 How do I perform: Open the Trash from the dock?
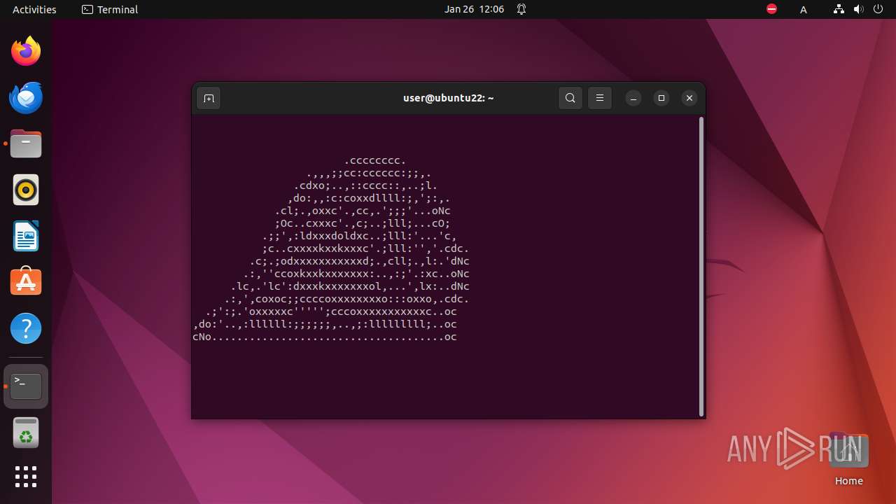tap(26, 433)
